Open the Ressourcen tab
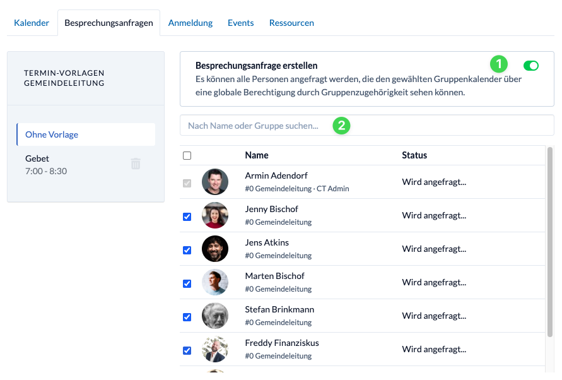Screen dimensions: 562x380 (x=291, y=23)
